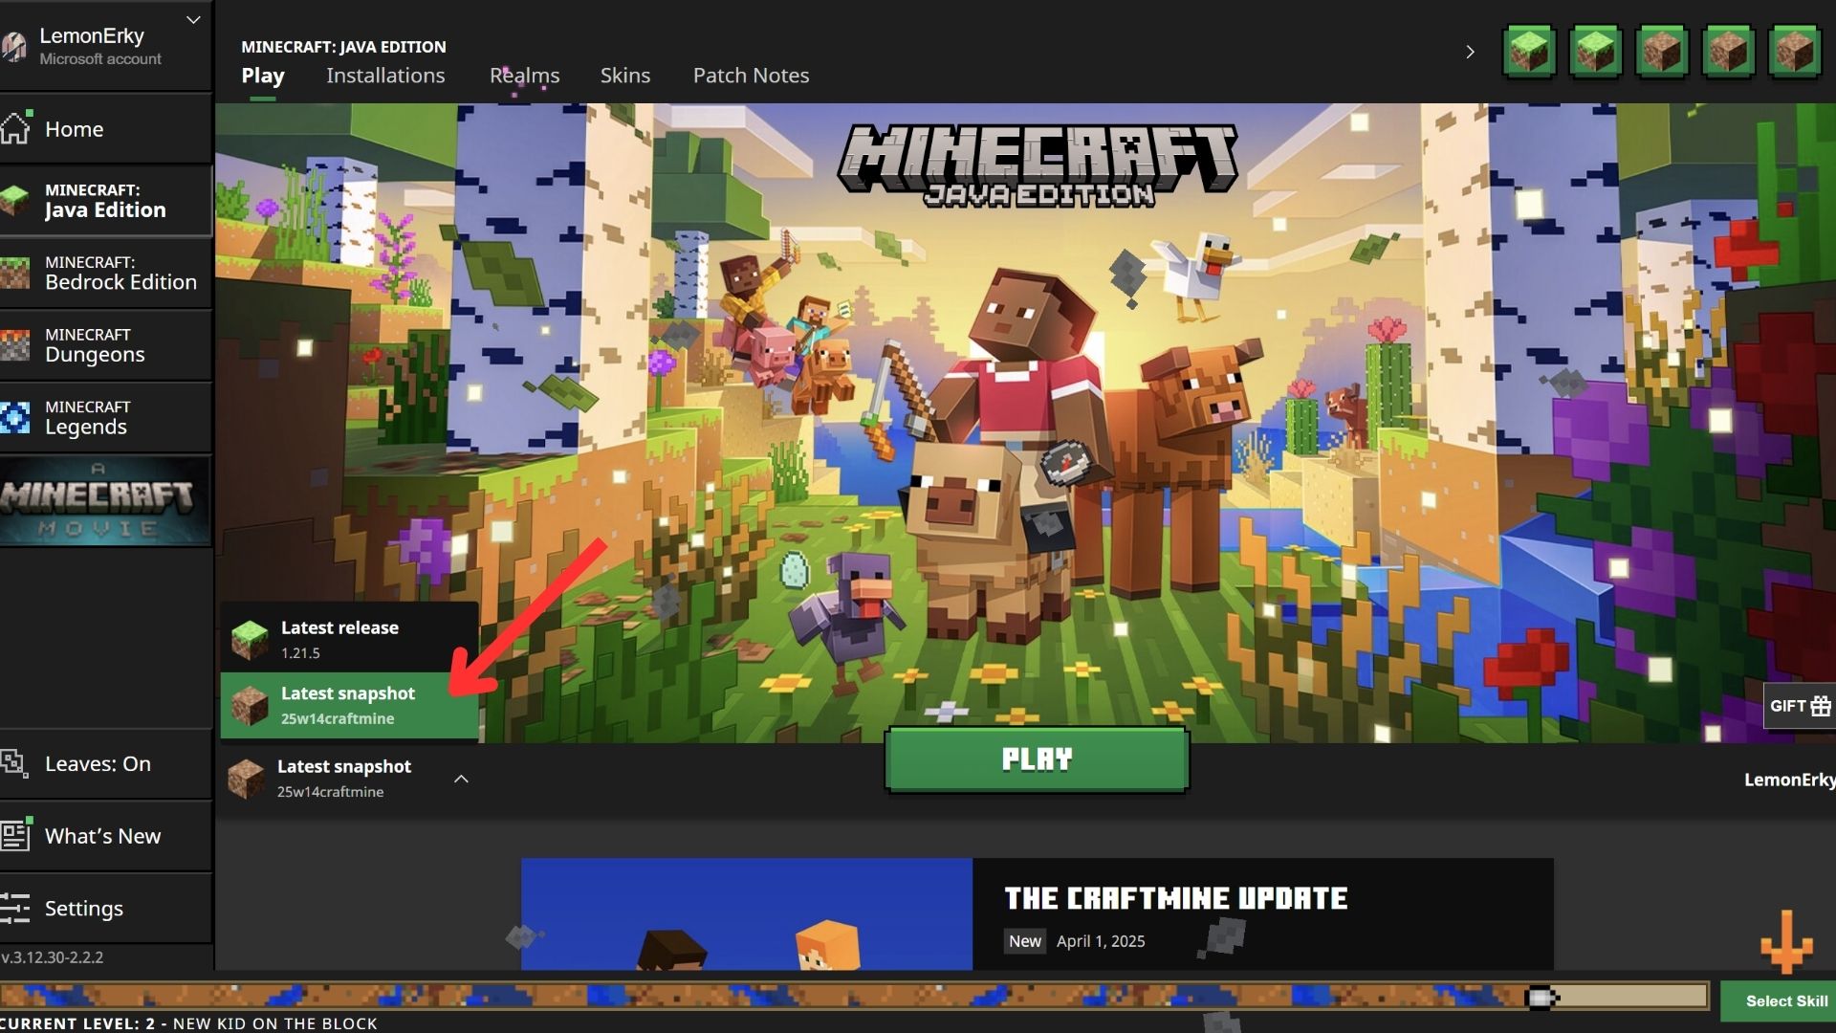
Task: Click the orange down arrow icon
Action: [x=1786, y=942]
